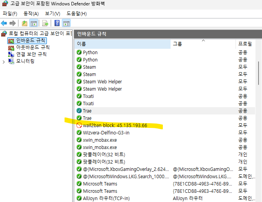
Task: Click the Back arrow toolbar icon
Action: pos(4,23)
